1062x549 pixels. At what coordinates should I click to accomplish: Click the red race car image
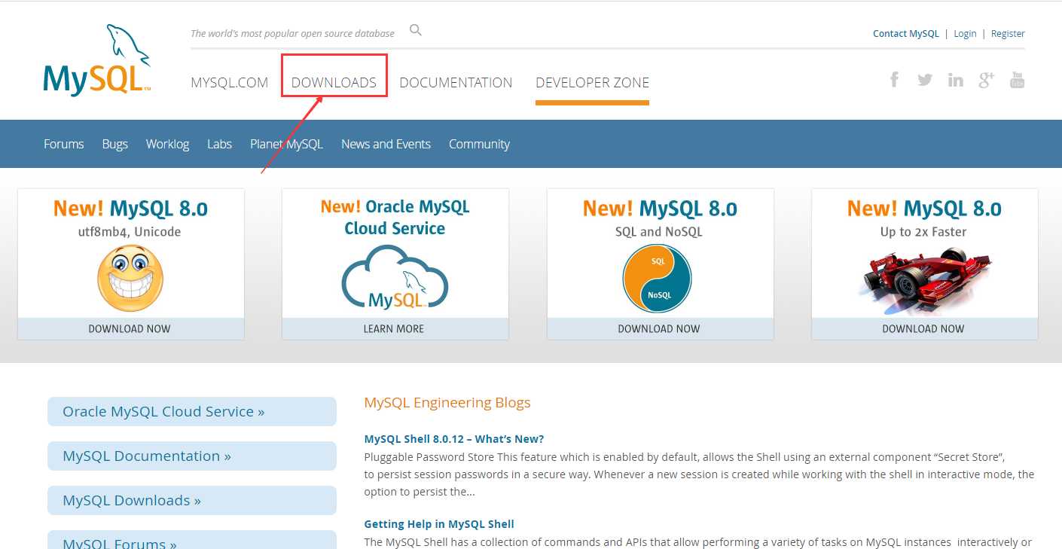pyautogui.click(x=925, y=280)
